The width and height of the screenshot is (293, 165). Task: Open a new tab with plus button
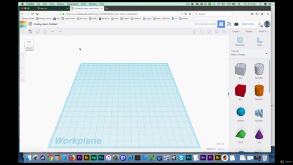coord(107,8)
